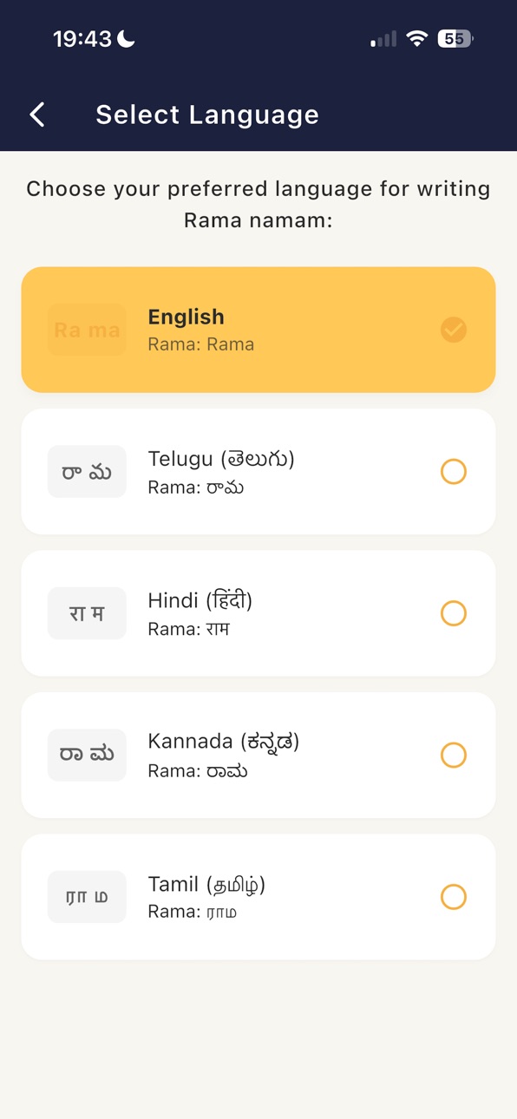This screenshot has width=517, height=1119.
Task: Select the Tamil radio button
Action: [x=454, y=896]
